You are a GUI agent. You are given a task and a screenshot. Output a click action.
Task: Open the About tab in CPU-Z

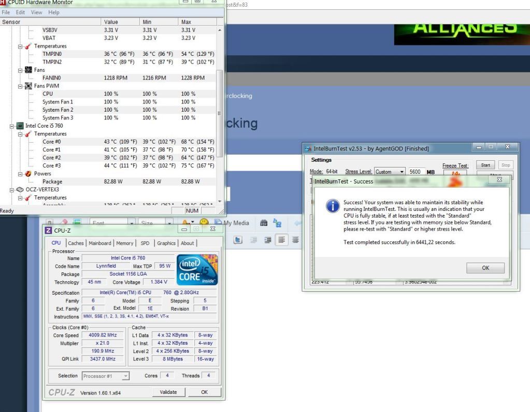(187, 243)
